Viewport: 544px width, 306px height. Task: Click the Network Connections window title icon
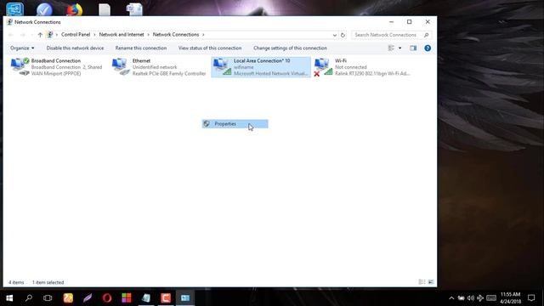[9, 22]
